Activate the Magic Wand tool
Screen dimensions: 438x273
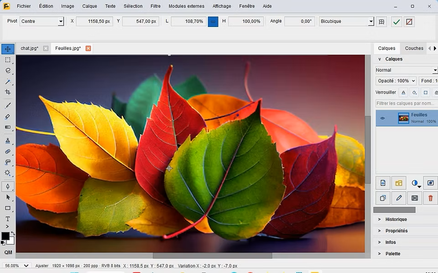8,81
